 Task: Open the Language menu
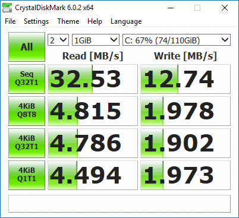(126, 21)
